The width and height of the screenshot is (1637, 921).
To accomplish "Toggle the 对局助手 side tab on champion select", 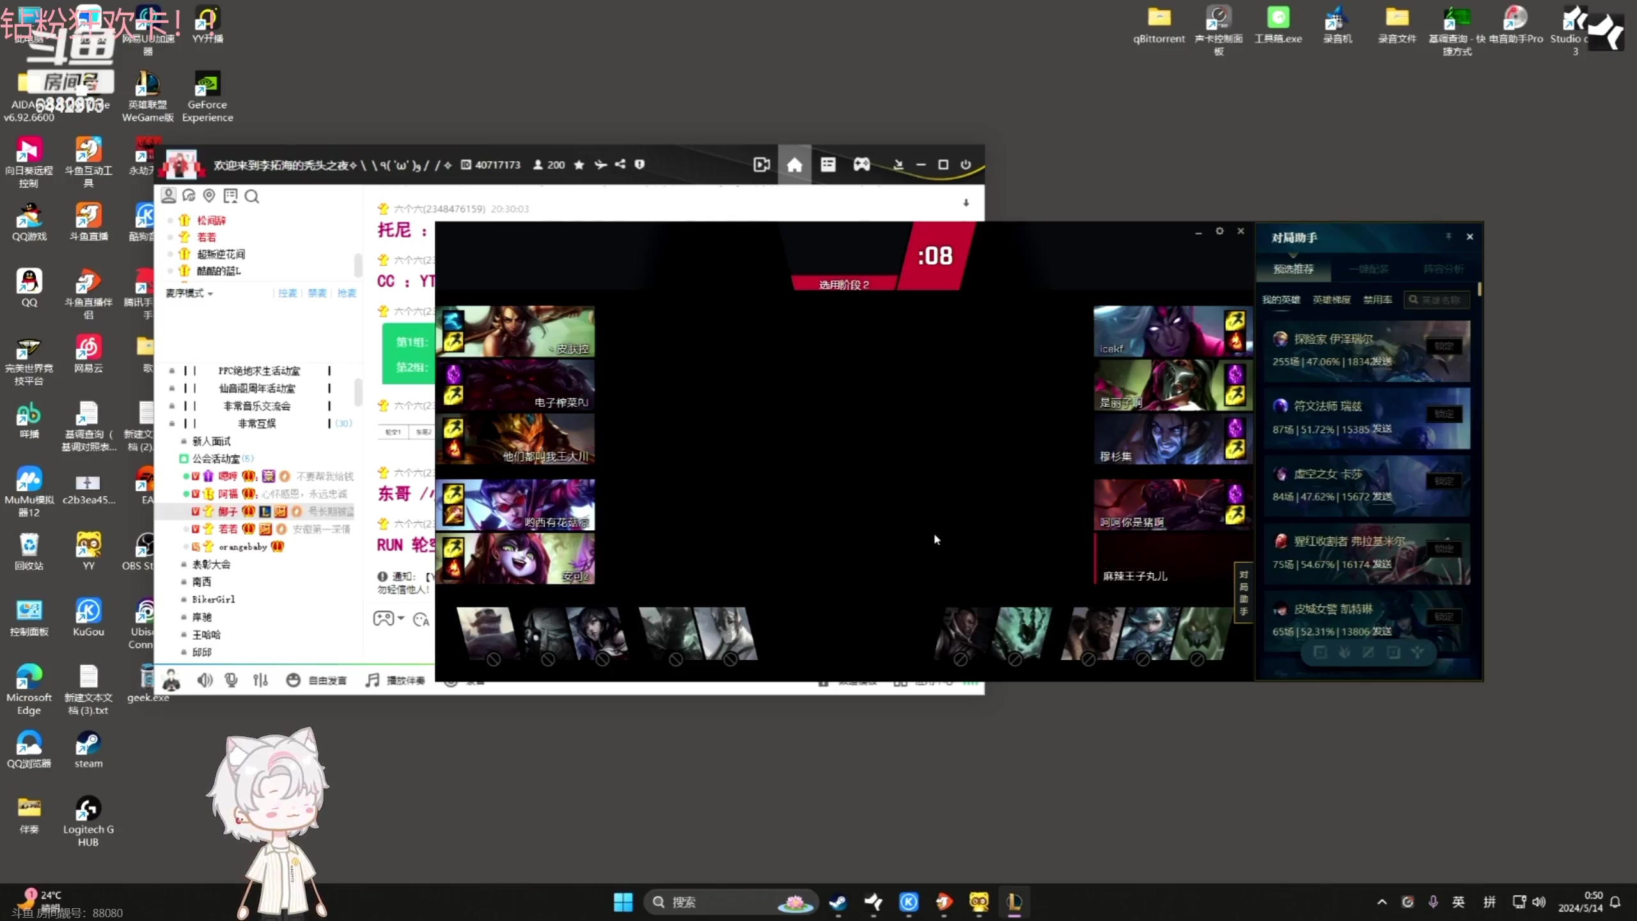I will coord(1244,593).
